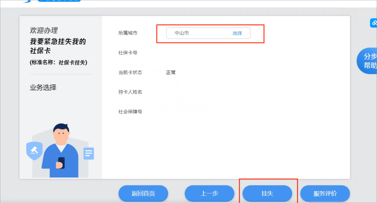Click 返回首页 to return to the homepage
The height and width of the screenshot is (203, 377).
[x=143, y=193]
